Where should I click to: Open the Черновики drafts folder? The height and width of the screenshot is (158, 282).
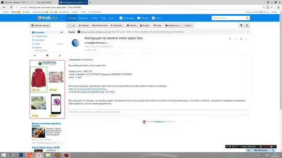click(x=39, y=40)
